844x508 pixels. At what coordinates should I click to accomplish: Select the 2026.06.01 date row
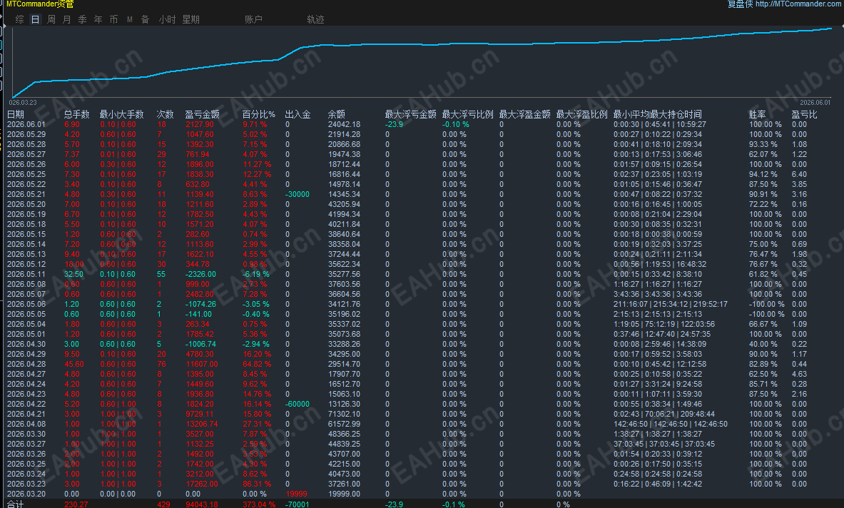pyautogui.click(x=26, y=124)
